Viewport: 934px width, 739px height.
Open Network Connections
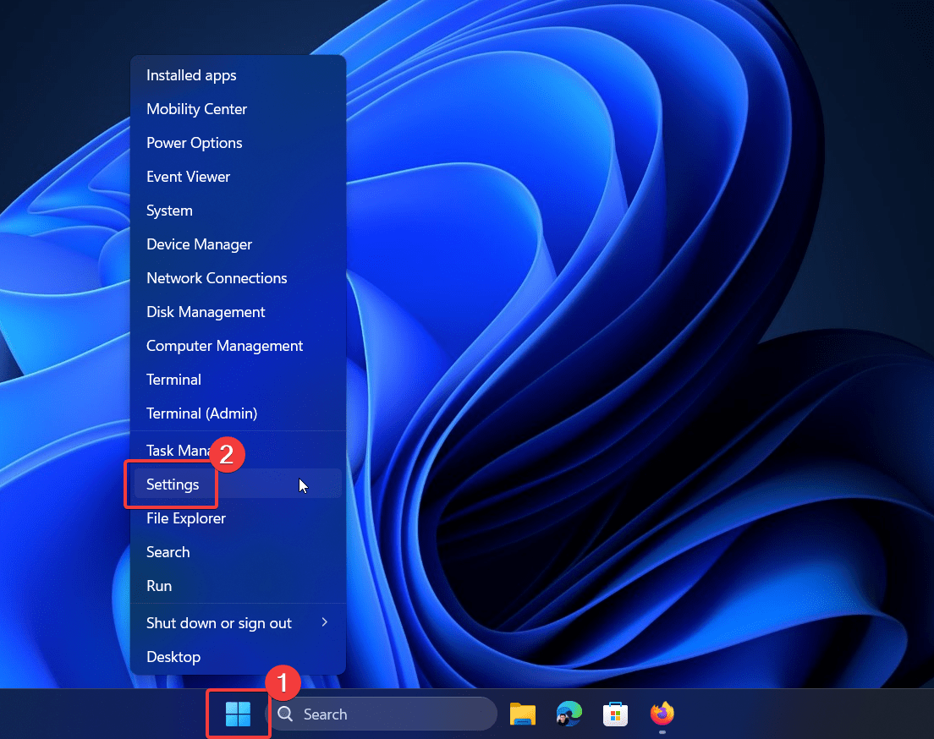217,278
